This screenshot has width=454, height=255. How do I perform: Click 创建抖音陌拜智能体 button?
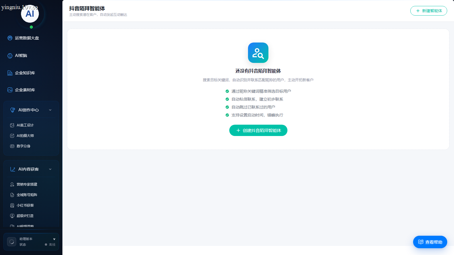click(258, 130)
